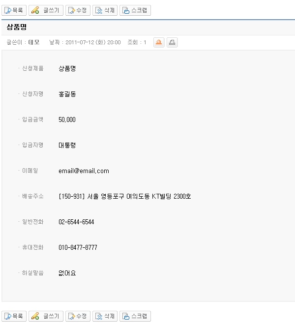Click the top 수정 (edit) button
Screen dimensions: 295x327
coord(78,10)
